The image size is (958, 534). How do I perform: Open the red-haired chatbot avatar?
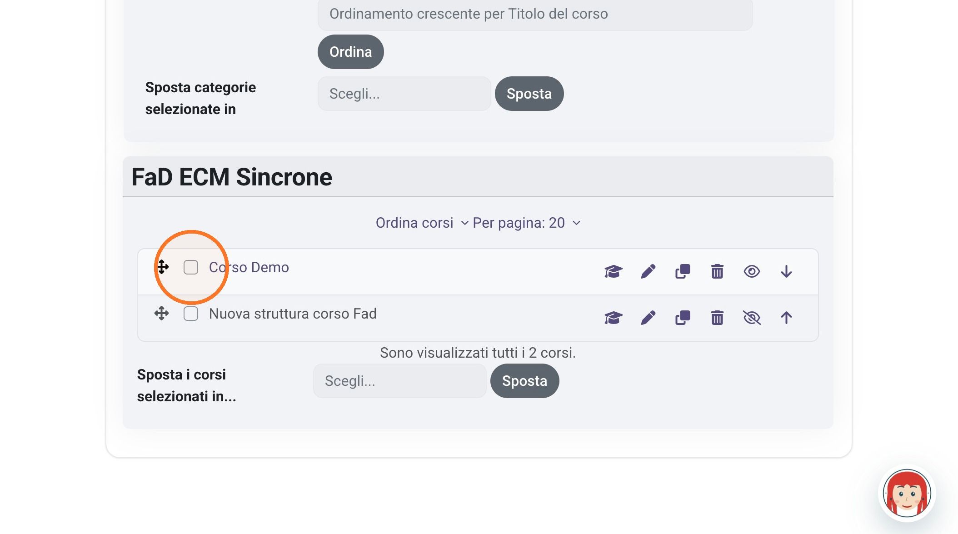click(907, 494)
